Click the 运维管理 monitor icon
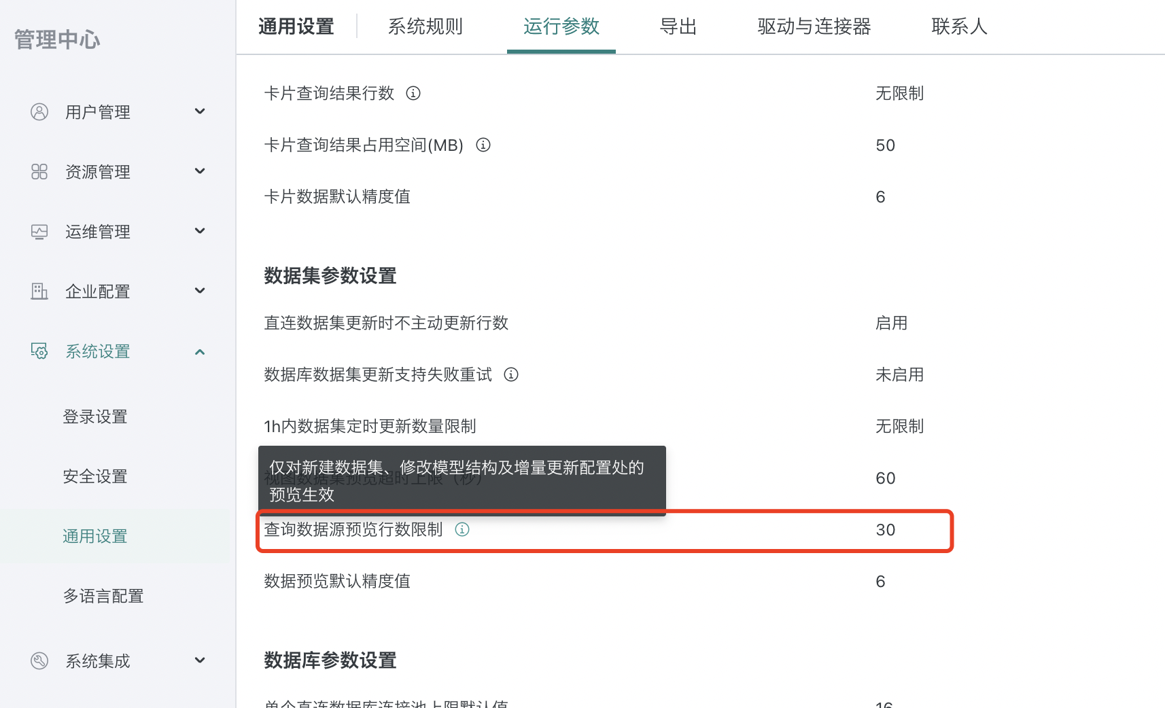The width and height of the screenshot is (1165, 708). pos(39,231)
